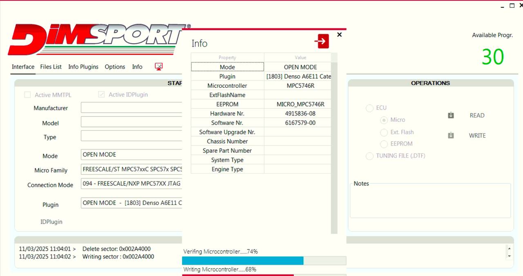The height and width of the screenshot is (276, 523).
Task: Open the Connection Mode combo box
Action: pyautogui.click(x=132, y=184)
